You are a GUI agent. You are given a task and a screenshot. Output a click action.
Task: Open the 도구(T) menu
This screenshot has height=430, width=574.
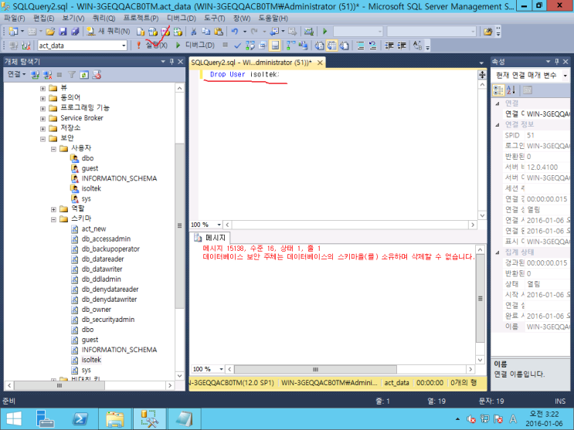(x=215, y=18)
